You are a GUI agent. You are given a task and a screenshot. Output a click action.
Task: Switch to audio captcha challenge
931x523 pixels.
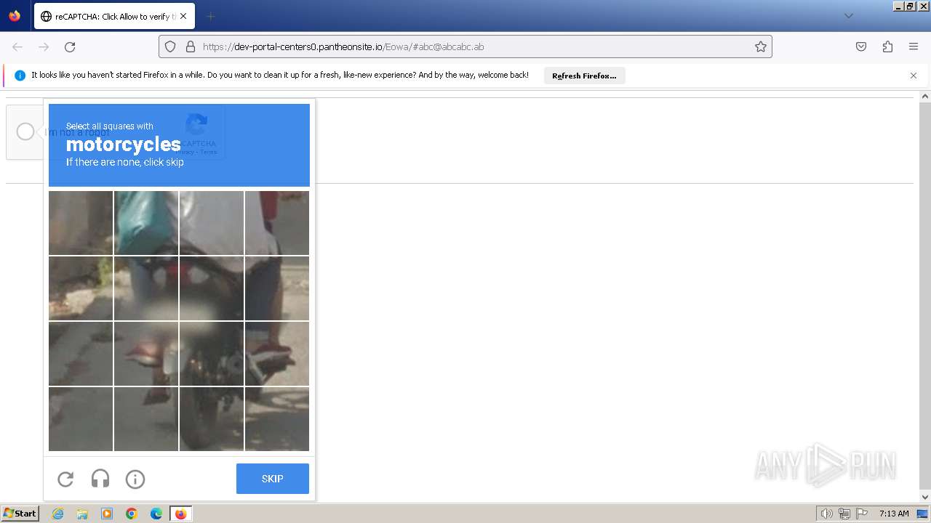[x=100, y=479]
